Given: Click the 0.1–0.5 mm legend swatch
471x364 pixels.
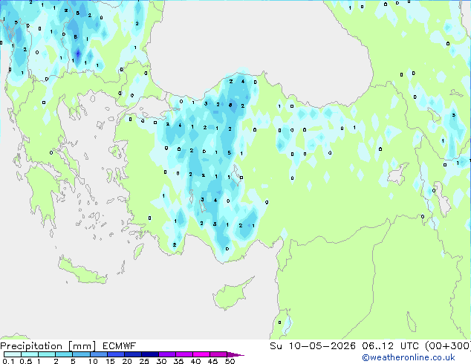Looking at the screenshot, I should pos(13,354).
